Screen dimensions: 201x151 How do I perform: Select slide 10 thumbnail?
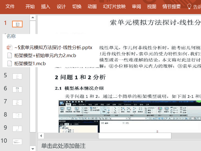click(17, 142)
